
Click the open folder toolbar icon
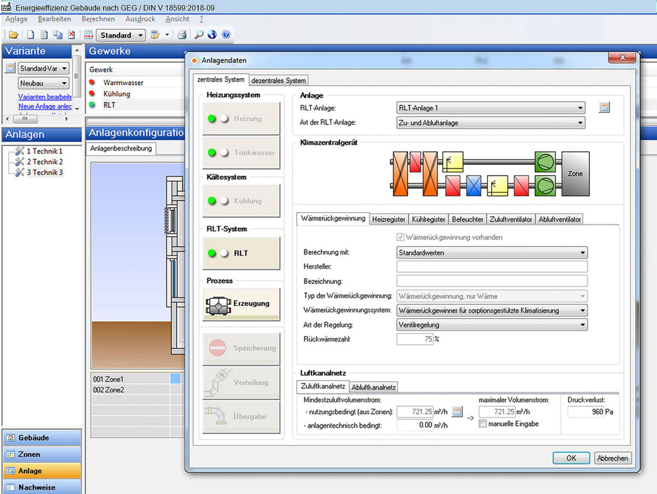click(14, 35)
